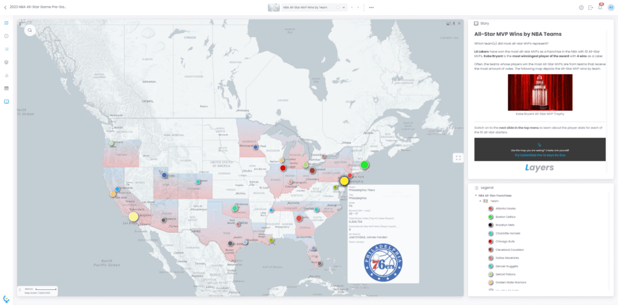Click the map download icon

point(454,24)
